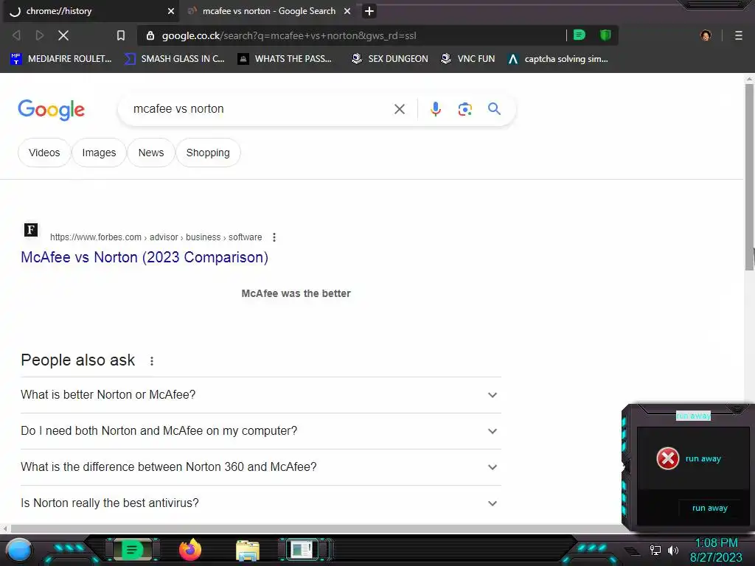The height and width of the screenshot is (566, 755).
Task: Switch to the chrome://history tab
Action: (x=91, y=11)
